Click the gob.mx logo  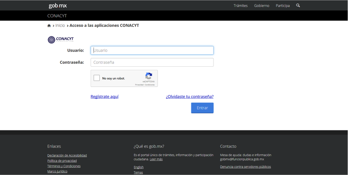tap(57, 6)
